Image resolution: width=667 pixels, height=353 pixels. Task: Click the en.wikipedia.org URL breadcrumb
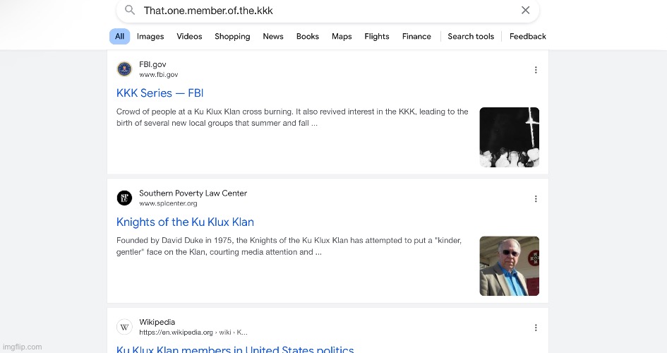tap(193, 333)
